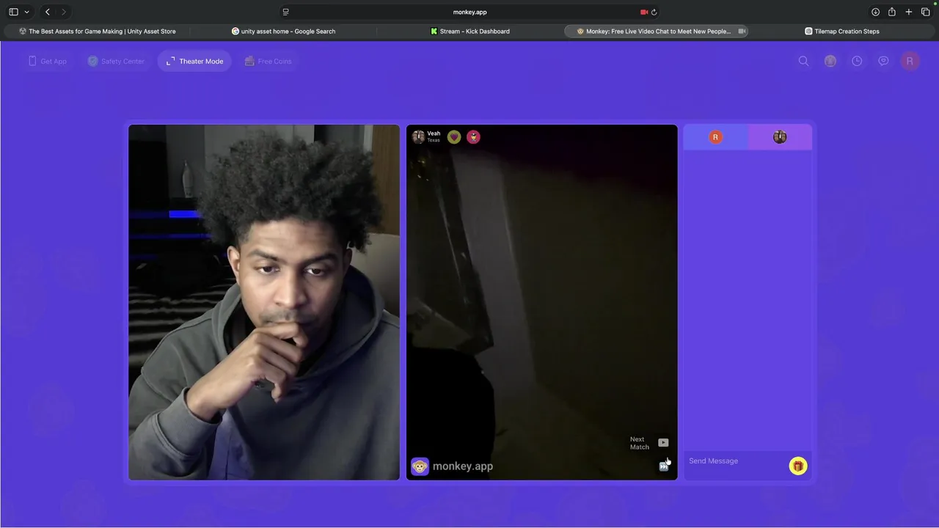Click the red camera recording indicator
This screenshot has width=939, height=528.
(x=643, y=12)
